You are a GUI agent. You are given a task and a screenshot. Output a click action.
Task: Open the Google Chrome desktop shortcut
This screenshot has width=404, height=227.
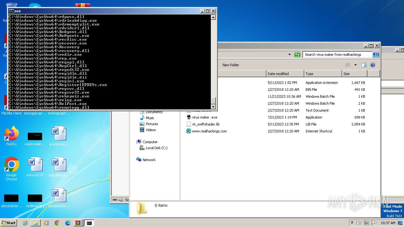coord(11,169)
